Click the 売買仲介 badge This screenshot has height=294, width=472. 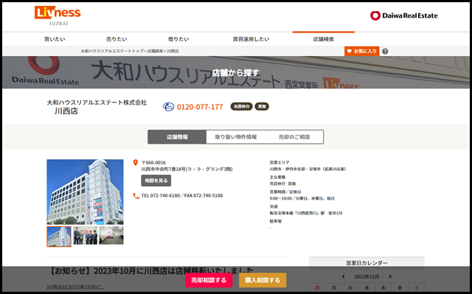[x=241, y=106]
